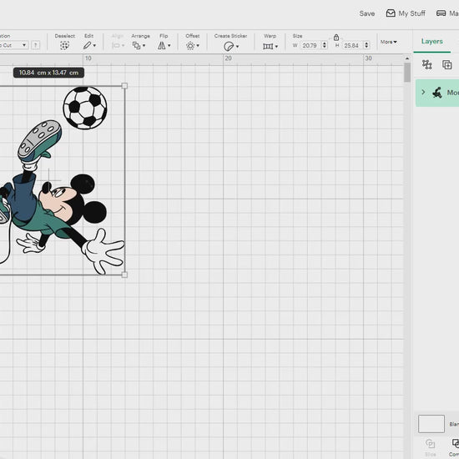Image resolution: width=459 pixels, height=459 pixels.
Task: Click the machine icon beside Ma
Action: tap(441, 13)
